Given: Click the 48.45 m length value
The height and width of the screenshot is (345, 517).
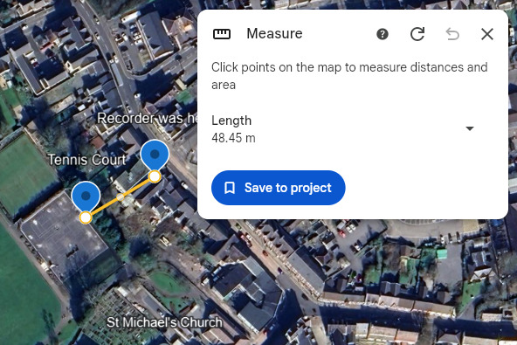Looking at the screenshot, I should pyautogui.click(x=233, y=138).
